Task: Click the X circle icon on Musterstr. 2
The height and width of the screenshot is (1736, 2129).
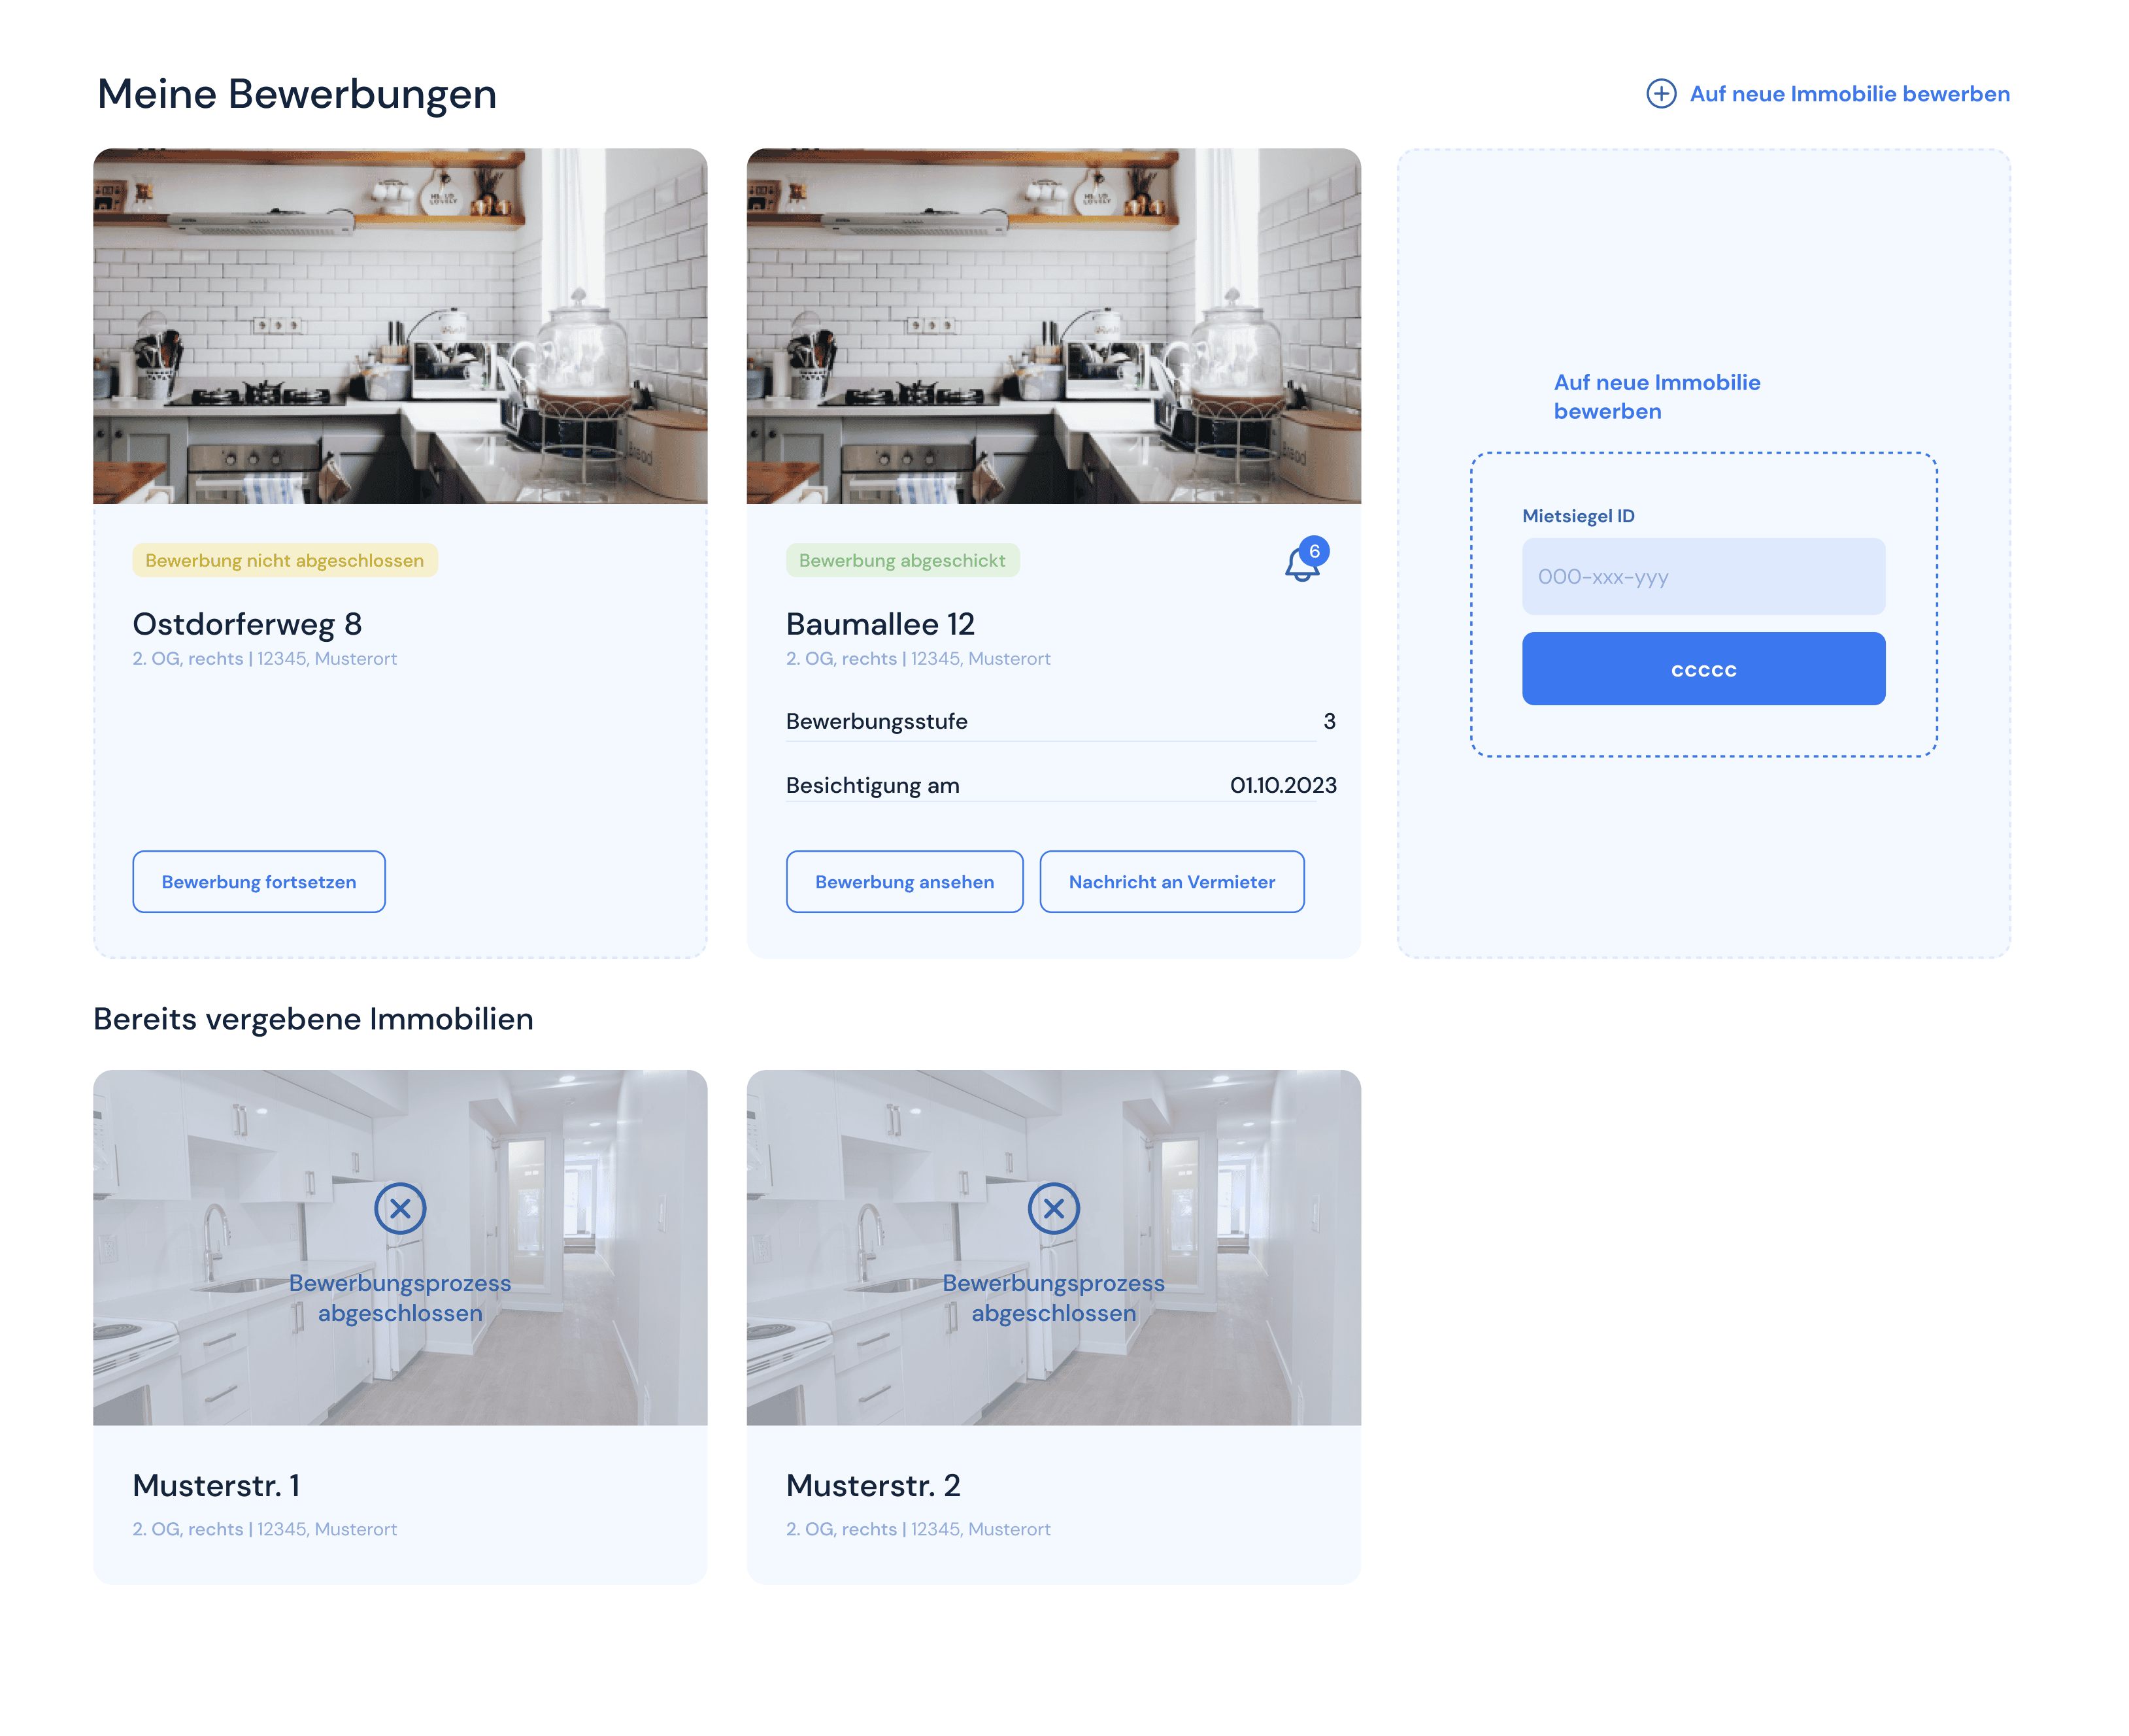Action: [1053, 1208]
